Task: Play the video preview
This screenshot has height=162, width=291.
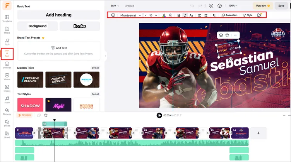Action: [x=159, y=115]
